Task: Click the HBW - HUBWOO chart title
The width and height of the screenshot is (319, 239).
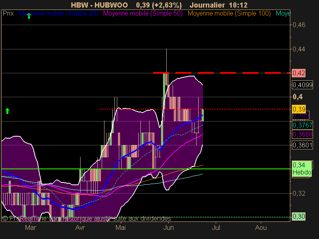Action: click(x=99, y=5)
